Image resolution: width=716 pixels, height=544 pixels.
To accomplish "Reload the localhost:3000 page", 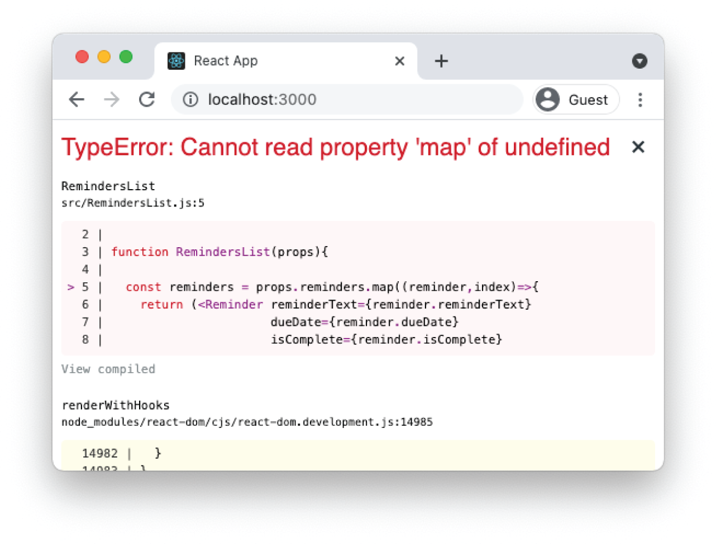I will pos(147,99).
